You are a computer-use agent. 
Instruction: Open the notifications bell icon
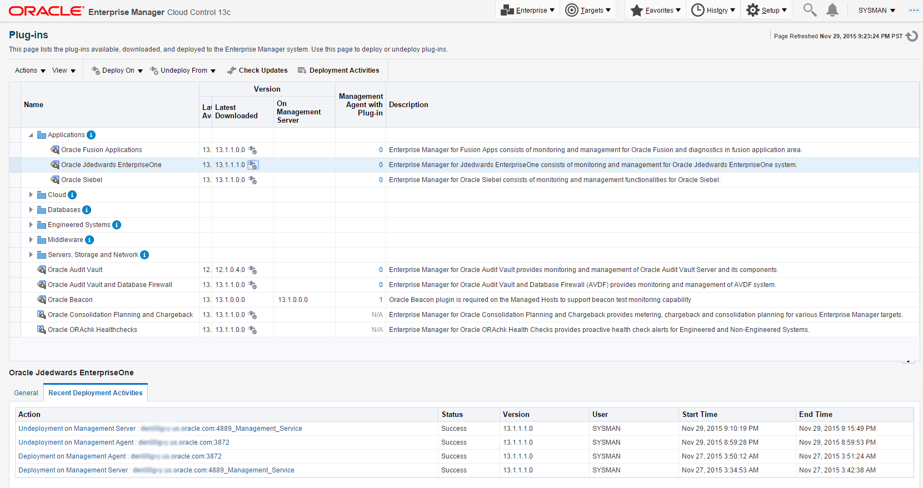[x=832, y=10]
